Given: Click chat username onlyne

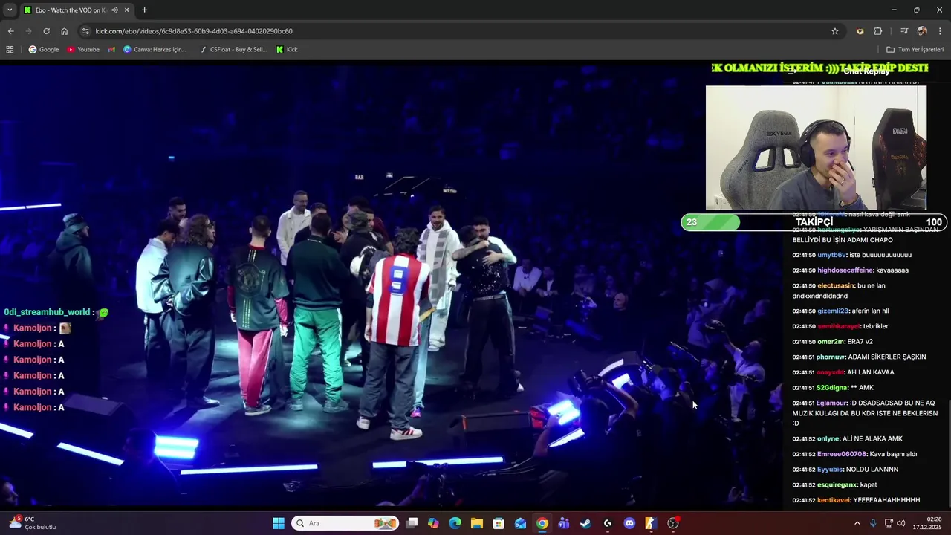Looking at the screenshot, I should click(828, 439).
